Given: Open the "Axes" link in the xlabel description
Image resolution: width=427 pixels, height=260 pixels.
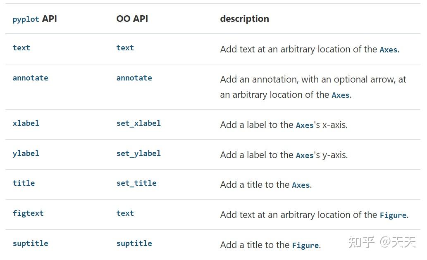Looking at the screenshot, I should pyautogui.click(x=305, y=125).
